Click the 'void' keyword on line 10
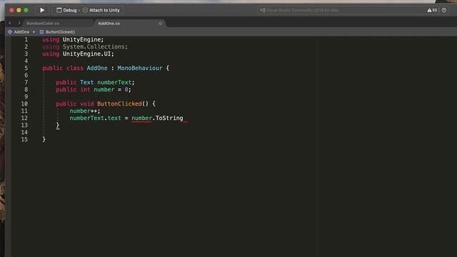The image size is (457, 257). pos(87,104)
